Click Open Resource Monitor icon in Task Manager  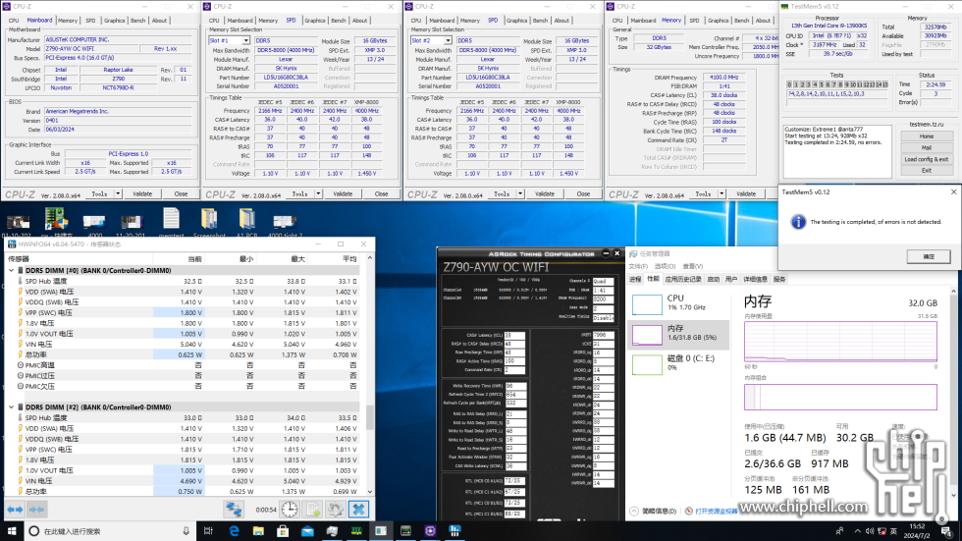point(689,511)
